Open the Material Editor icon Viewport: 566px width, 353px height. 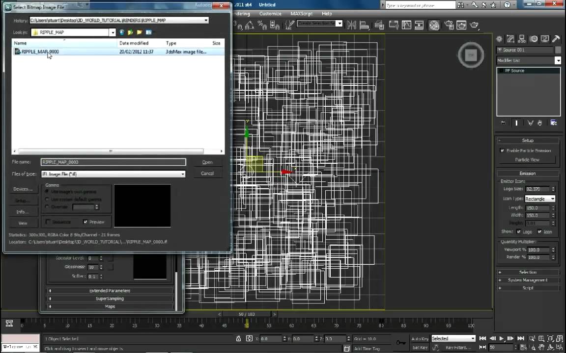click(434, 25)
